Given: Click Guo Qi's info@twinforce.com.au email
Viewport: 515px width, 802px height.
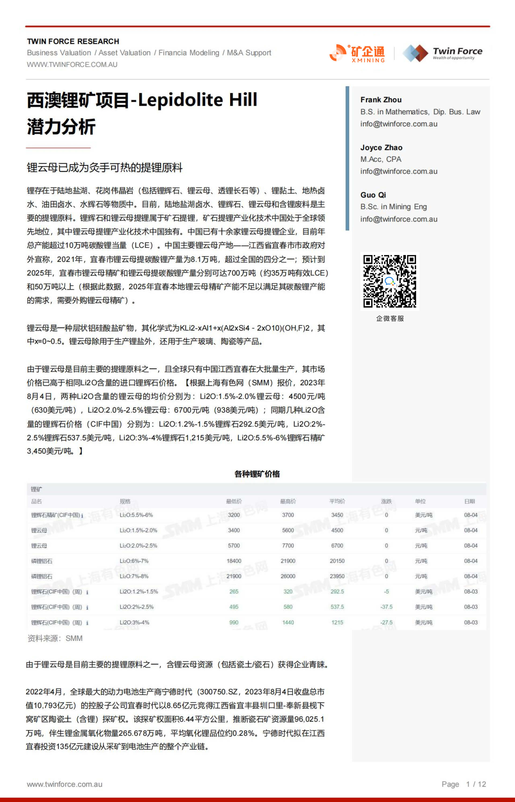Looking at the screenshot, I should 399,219.
